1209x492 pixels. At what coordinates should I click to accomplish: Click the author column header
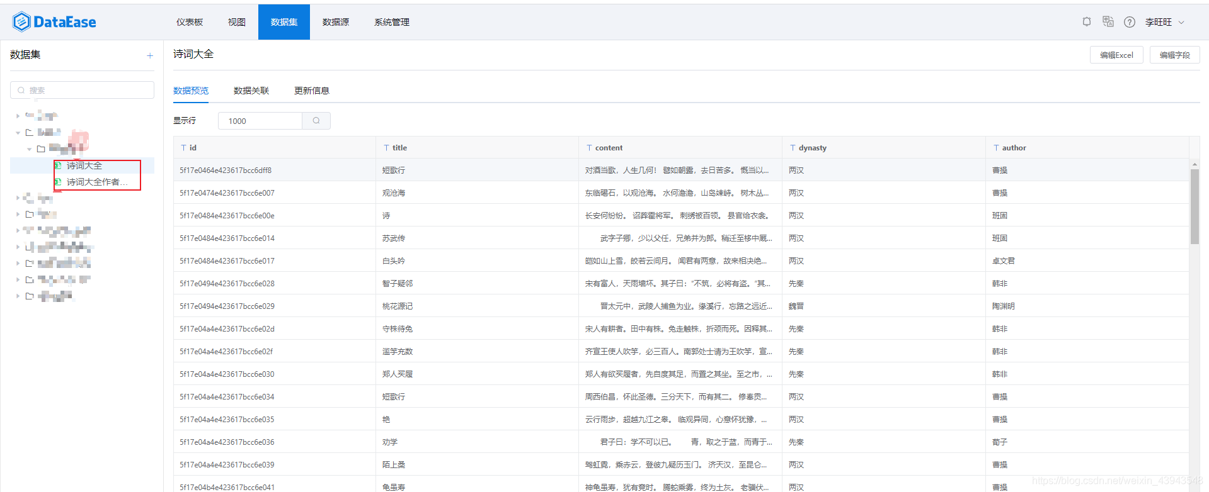click(1087, 148)
